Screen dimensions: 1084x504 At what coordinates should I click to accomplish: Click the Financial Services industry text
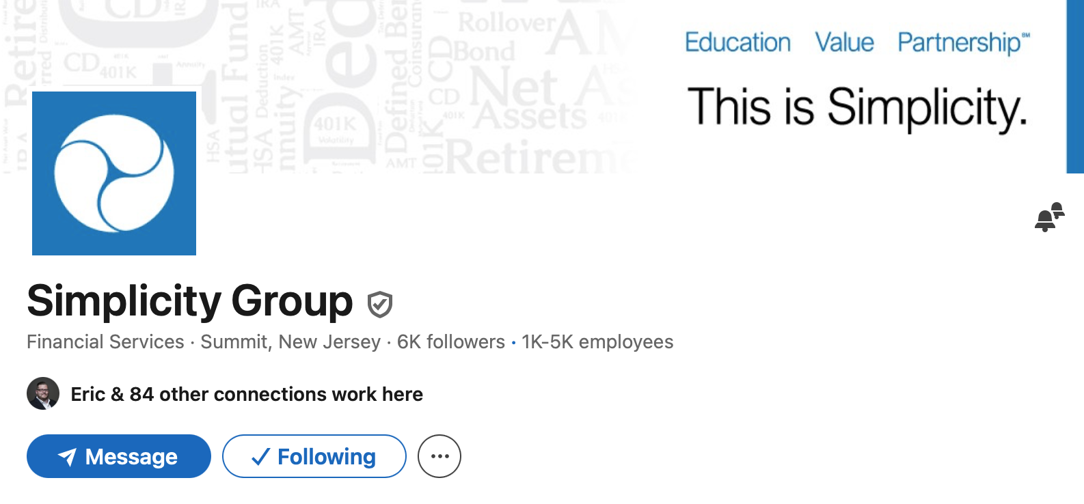tap(105, 341)
